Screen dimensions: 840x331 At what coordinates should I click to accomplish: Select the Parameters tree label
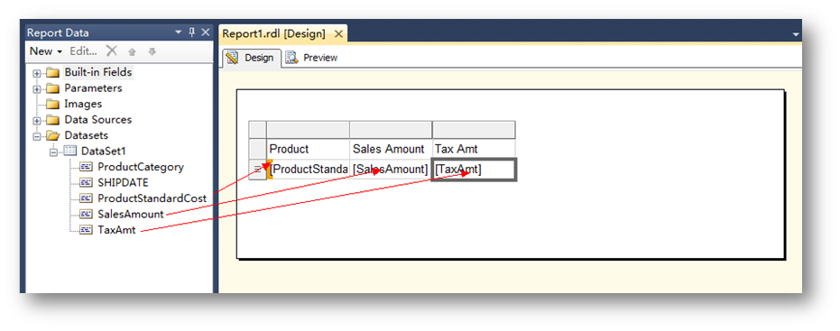pos(93,87)
